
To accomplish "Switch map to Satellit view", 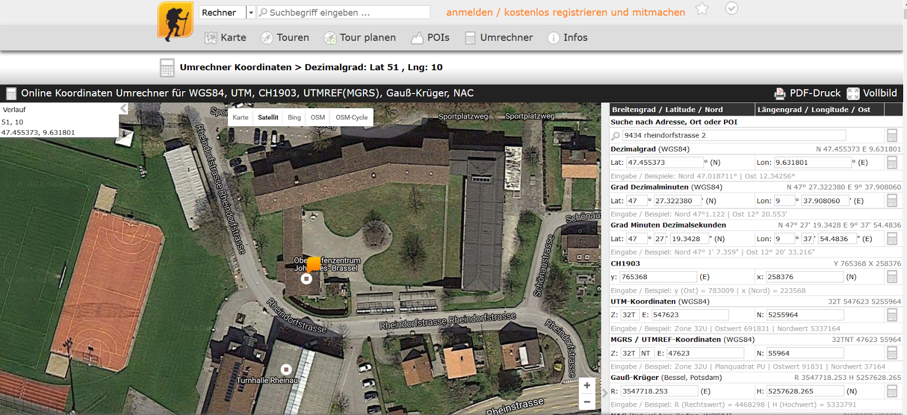I will click(x=268, y=117).
